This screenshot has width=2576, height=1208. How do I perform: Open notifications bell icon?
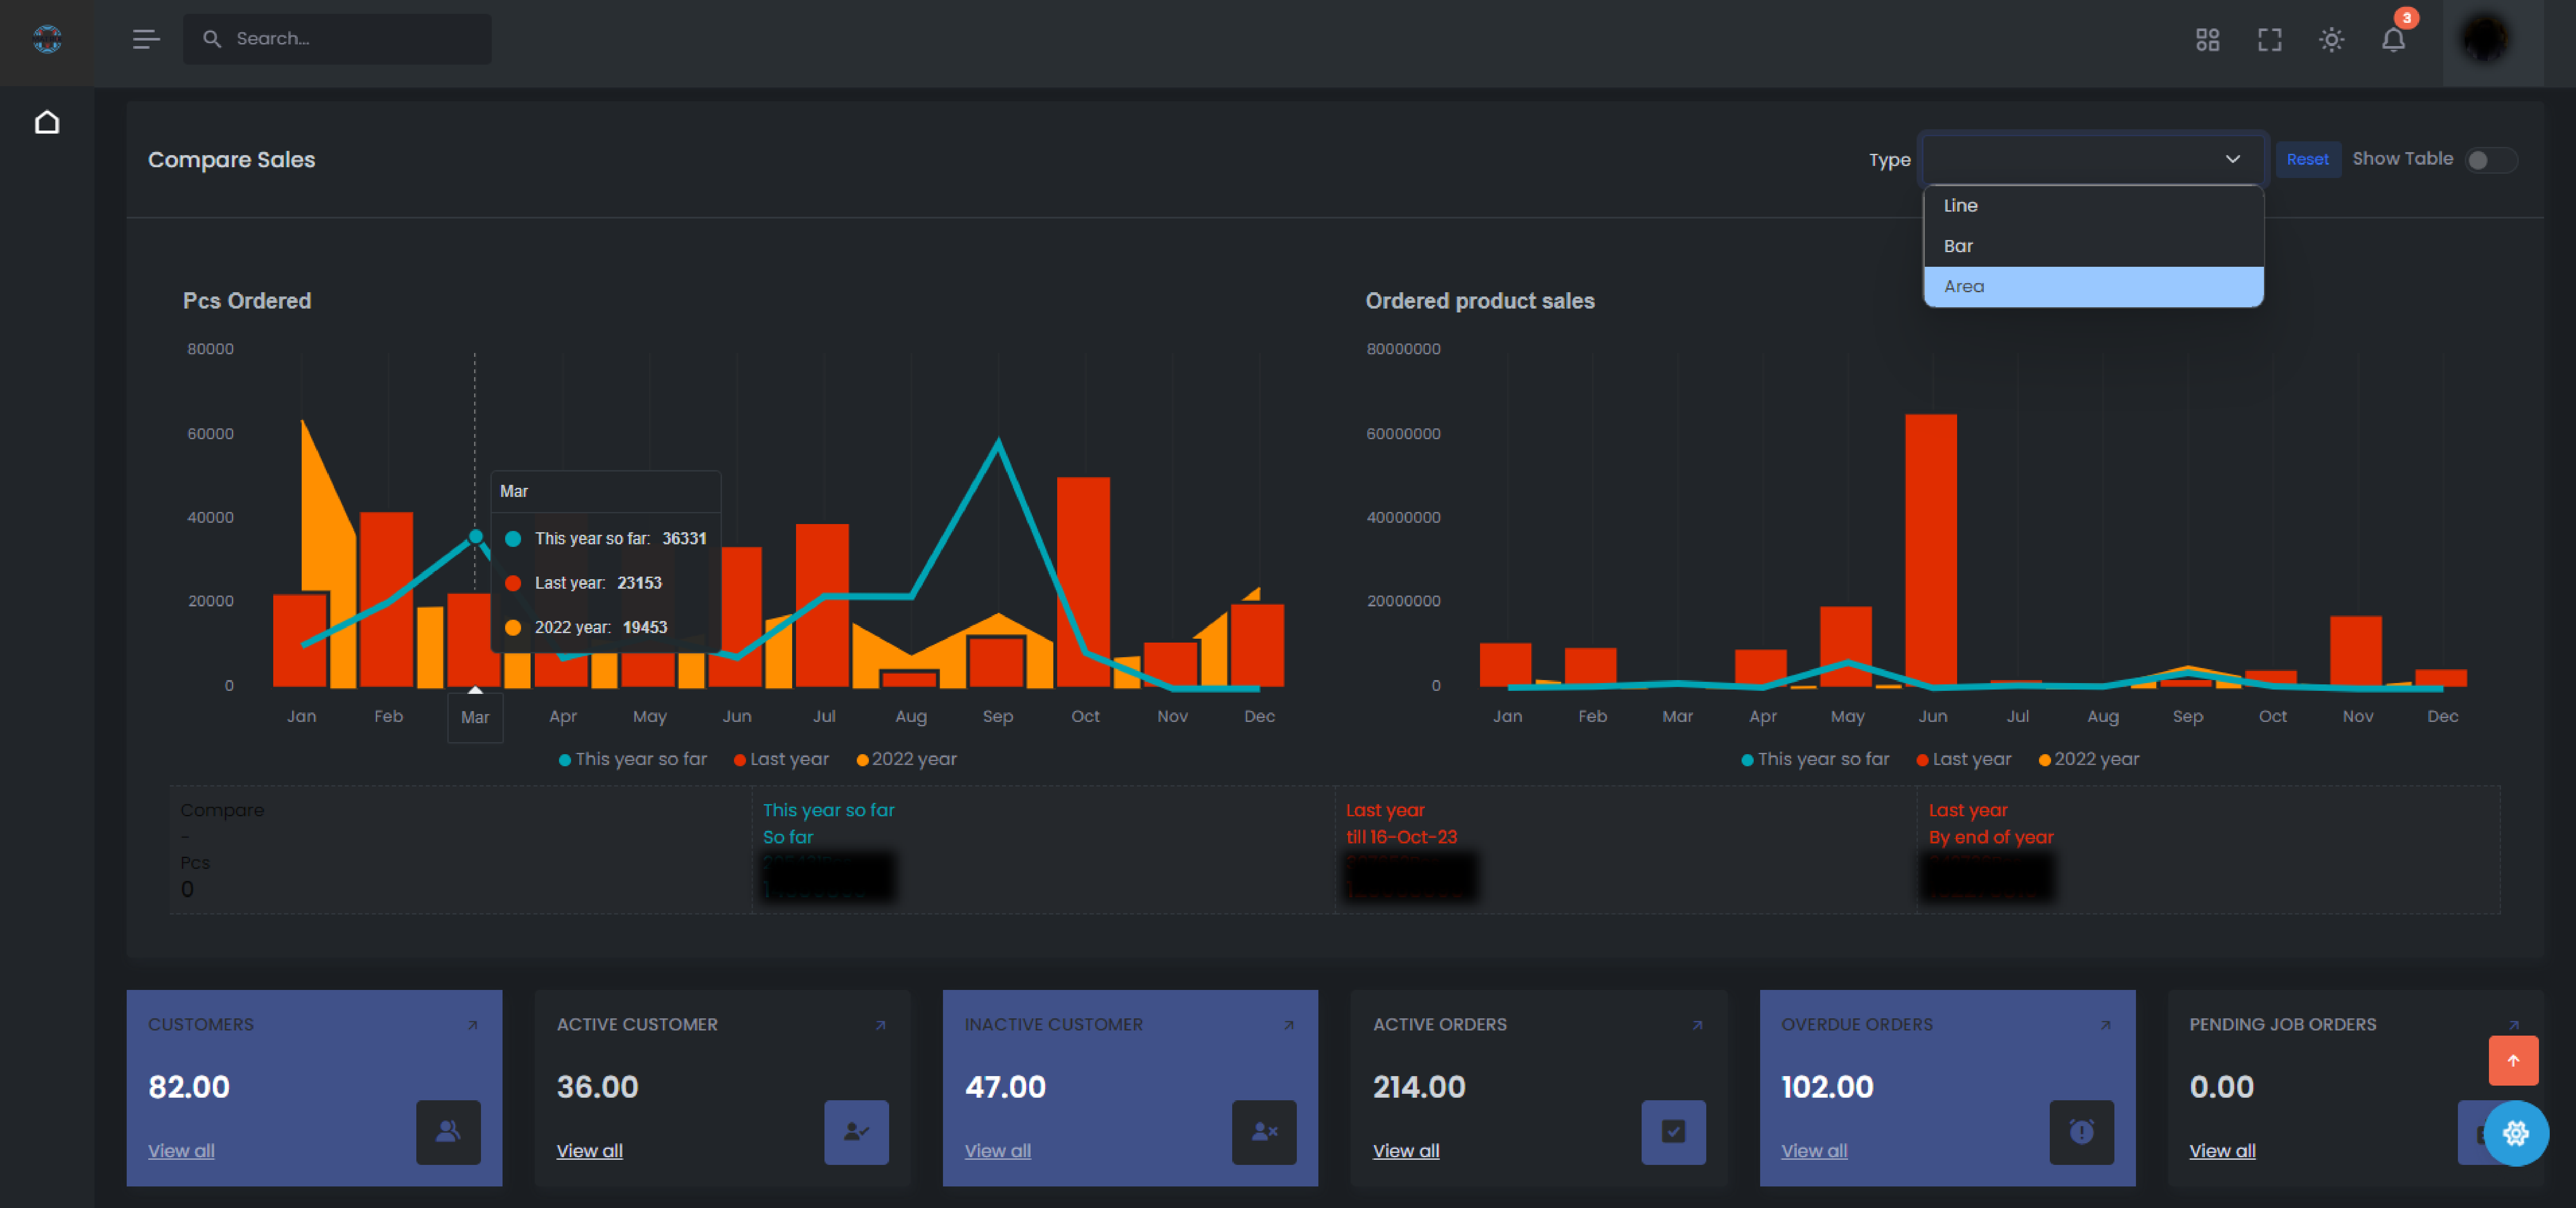tap(2393, 40)
